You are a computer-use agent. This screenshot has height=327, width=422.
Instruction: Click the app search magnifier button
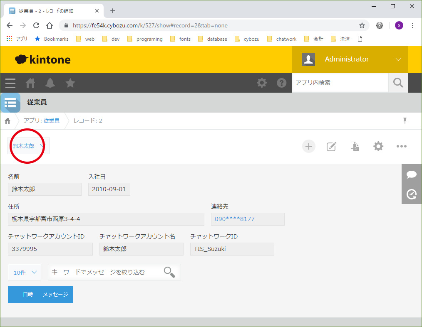click(x=398, y=83)
